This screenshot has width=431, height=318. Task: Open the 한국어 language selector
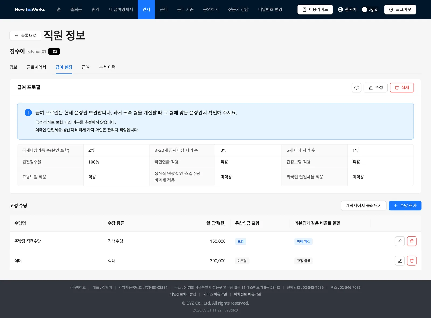tap(347, 9)
